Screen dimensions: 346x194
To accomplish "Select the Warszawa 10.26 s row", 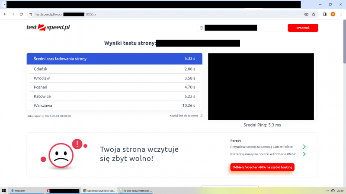I will (x=115, y=106).
